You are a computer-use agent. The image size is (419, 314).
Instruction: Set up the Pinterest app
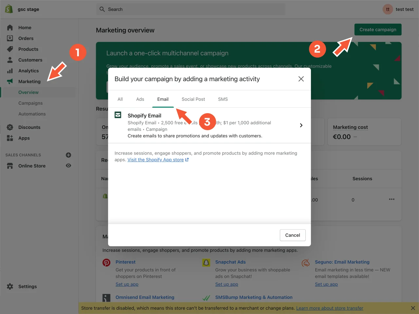[x=127, y=284]
